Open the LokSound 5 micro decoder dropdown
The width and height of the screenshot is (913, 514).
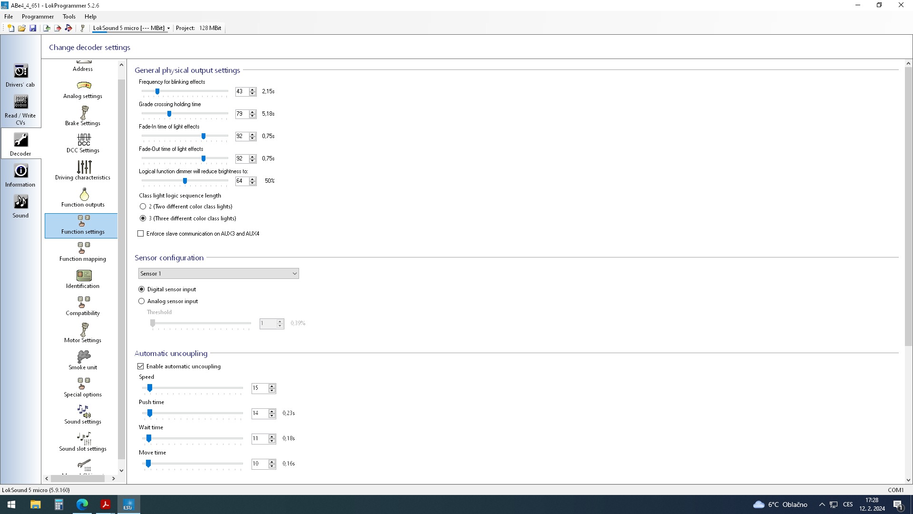click(x=131, y=28)
